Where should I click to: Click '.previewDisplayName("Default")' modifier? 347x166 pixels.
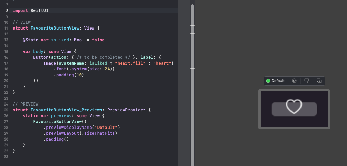[x=81, y=128]
